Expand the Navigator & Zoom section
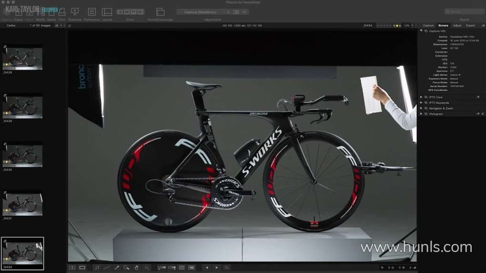 (x=421, y=108)
